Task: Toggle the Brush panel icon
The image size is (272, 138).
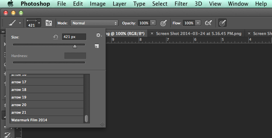Action: click(49, 23)
